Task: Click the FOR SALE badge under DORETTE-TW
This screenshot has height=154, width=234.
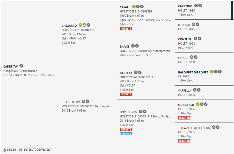Action: [126, 134]
